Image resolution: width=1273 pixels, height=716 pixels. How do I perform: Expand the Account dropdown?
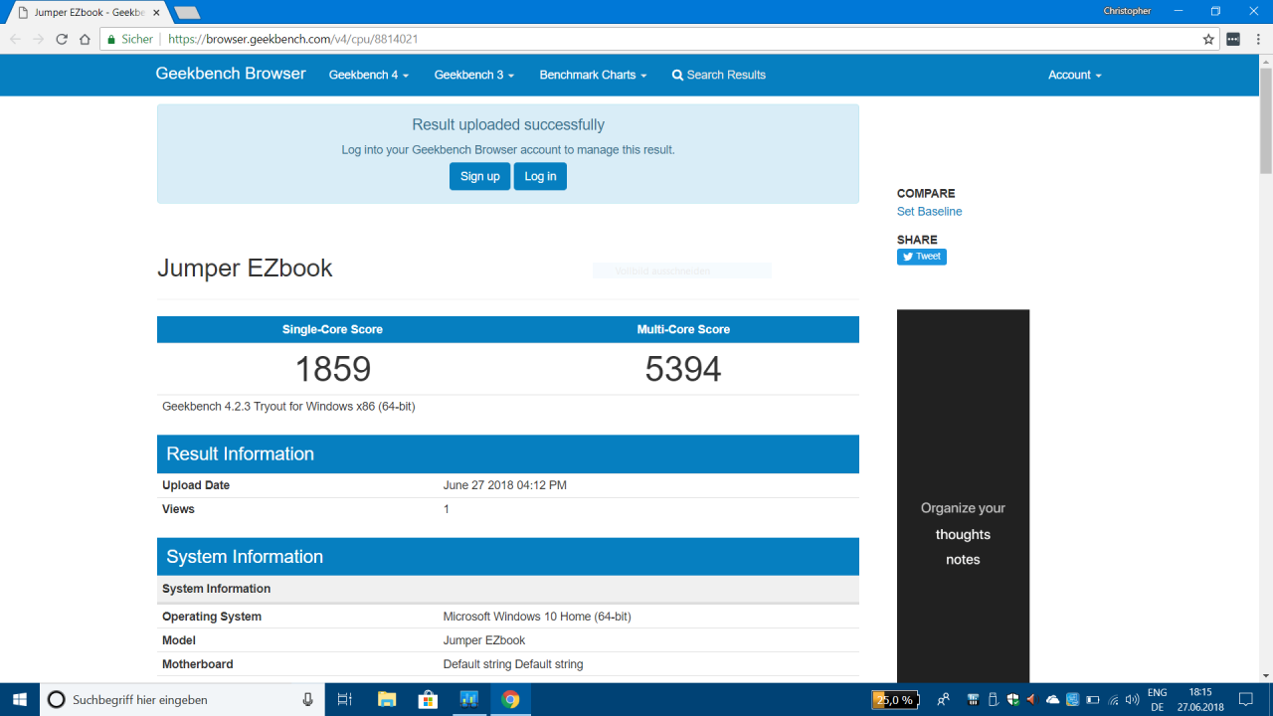(1075, 75)
